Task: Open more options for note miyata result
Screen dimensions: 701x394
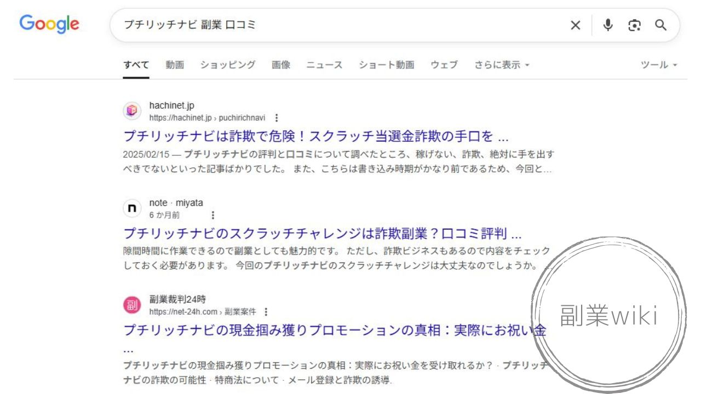Action: [x=213, y=215]
